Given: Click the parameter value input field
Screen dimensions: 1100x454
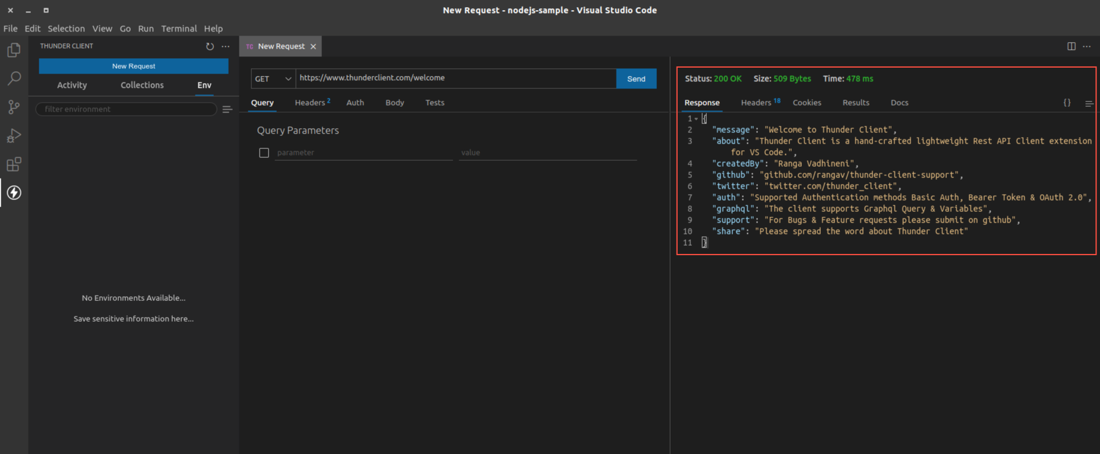Looking at the screenshot, I should point(547,153).
